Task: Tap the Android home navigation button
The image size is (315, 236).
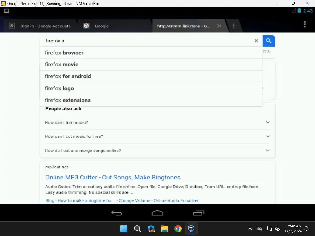Action: 157,213
